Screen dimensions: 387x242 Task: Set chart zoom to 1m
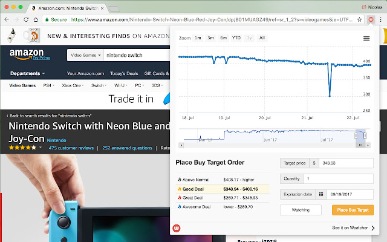[x=198, y=38]
